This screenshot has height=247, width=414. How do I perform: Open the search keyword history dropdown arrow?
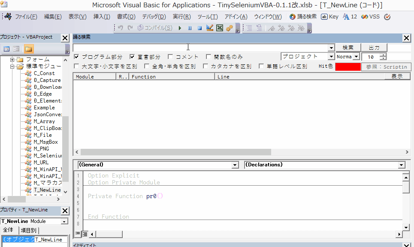pyautogui.click(x=331, y=48)
